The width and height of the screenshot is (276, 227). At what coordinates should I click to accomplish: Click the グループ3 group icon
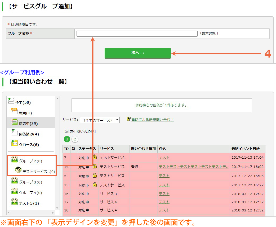click(15, 180)
